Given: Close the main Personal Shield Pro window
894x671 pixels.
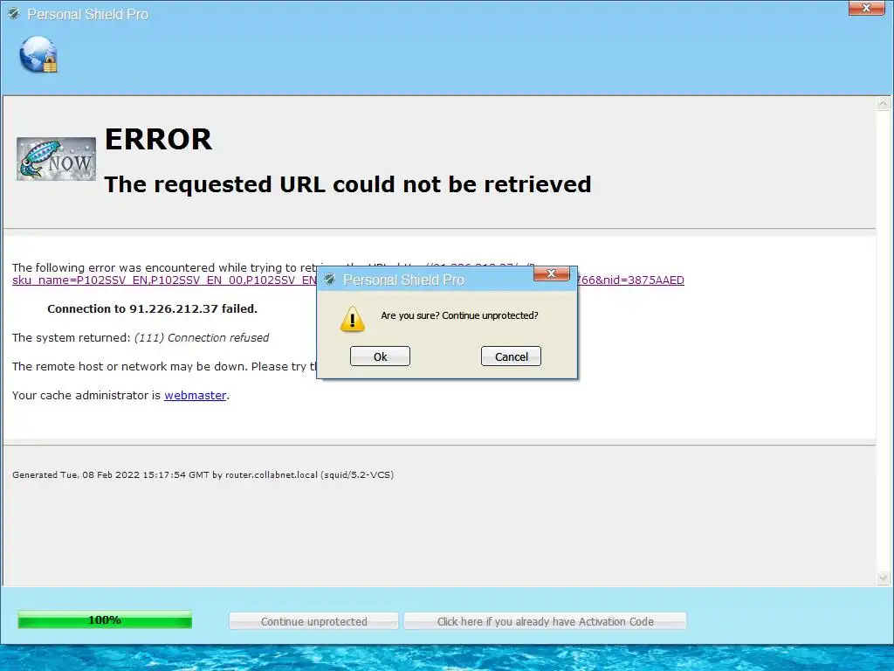Looking at the screenshot, I should (866, 8).
